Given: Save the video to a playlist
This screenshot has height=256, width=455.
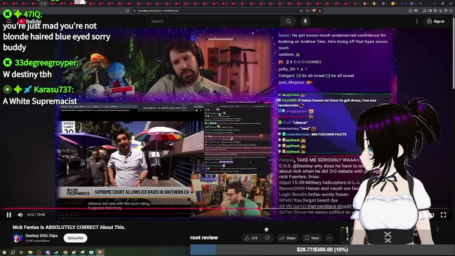Looking at the screenshot, I should click(311, 238).
